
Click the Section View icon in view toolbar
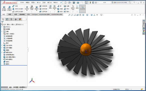[x=78, y=15]
